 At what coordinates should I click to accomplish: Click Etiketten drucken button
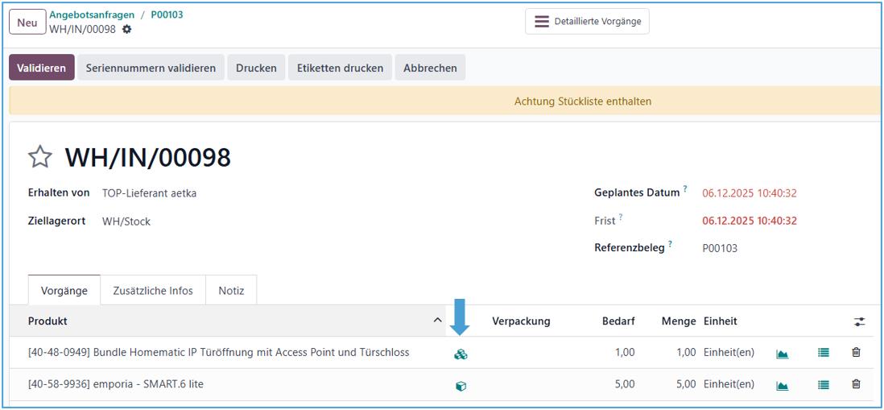[340, 68]
